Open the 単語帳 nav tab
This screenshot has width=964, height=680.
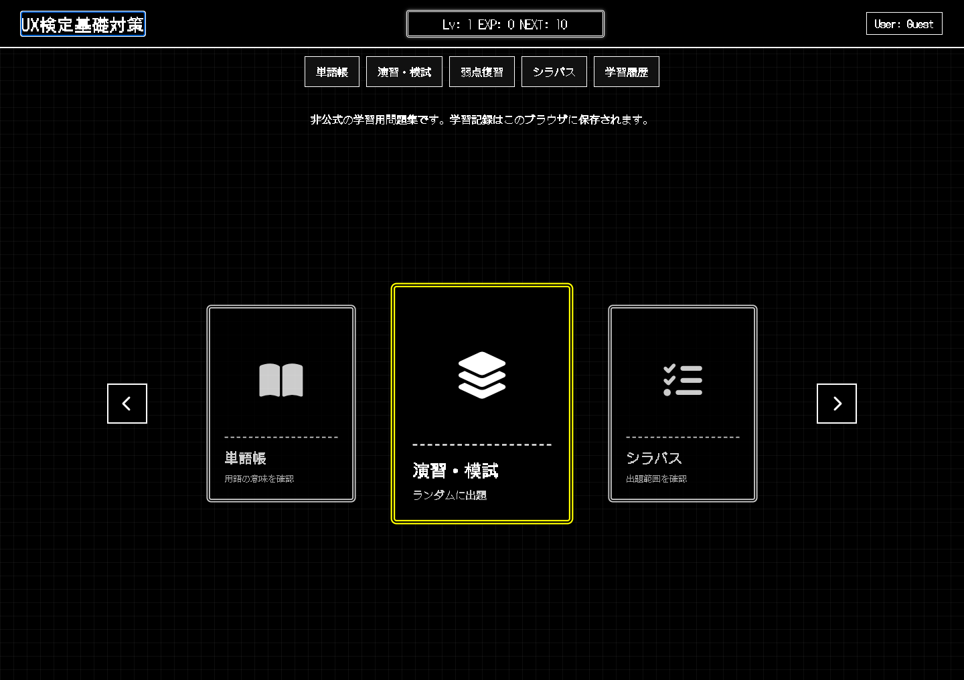click(332, 72)
